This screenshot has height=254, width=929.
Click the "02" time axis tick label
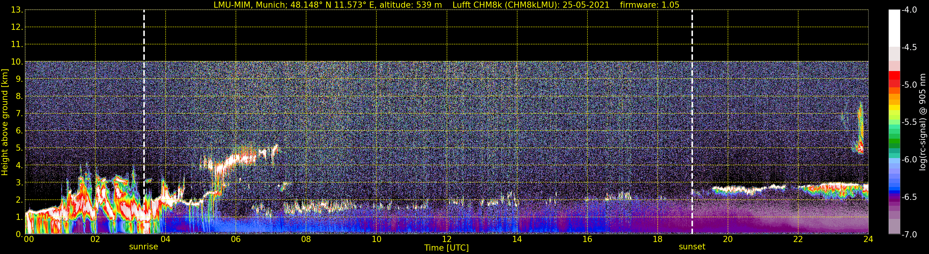pos(95,239)
